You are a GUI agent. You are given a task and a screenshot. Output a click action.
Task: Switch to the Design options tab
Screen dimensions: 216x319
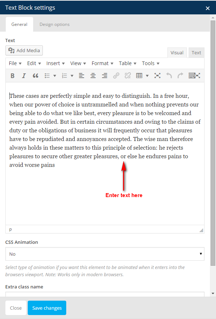[x=54, y=24]
